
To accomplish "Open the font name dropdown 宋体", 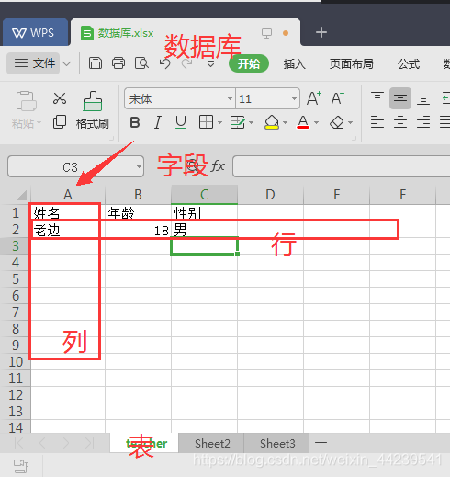I will coord(230,98).
